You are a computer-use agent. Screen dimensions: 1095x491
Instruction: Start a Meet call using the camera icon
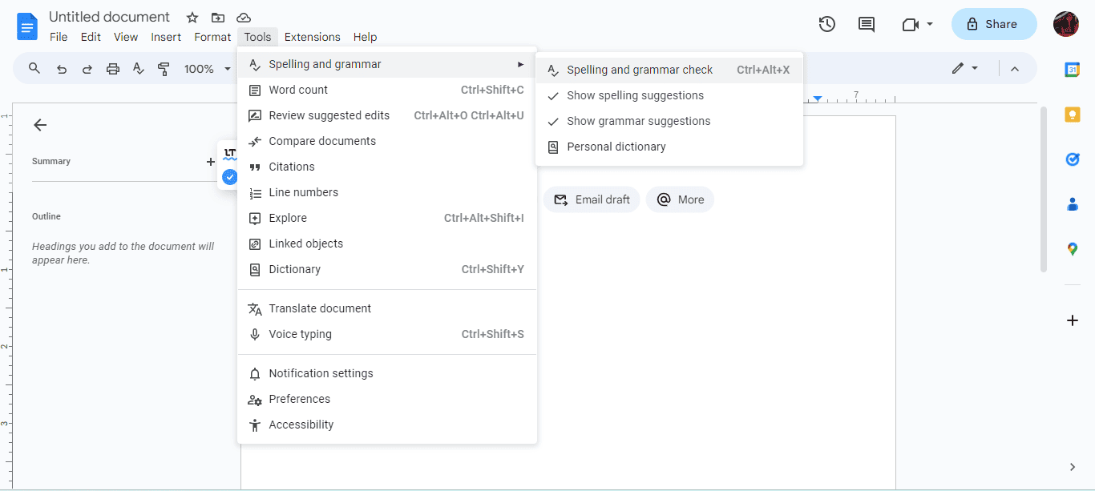click(x=911, y=24)
